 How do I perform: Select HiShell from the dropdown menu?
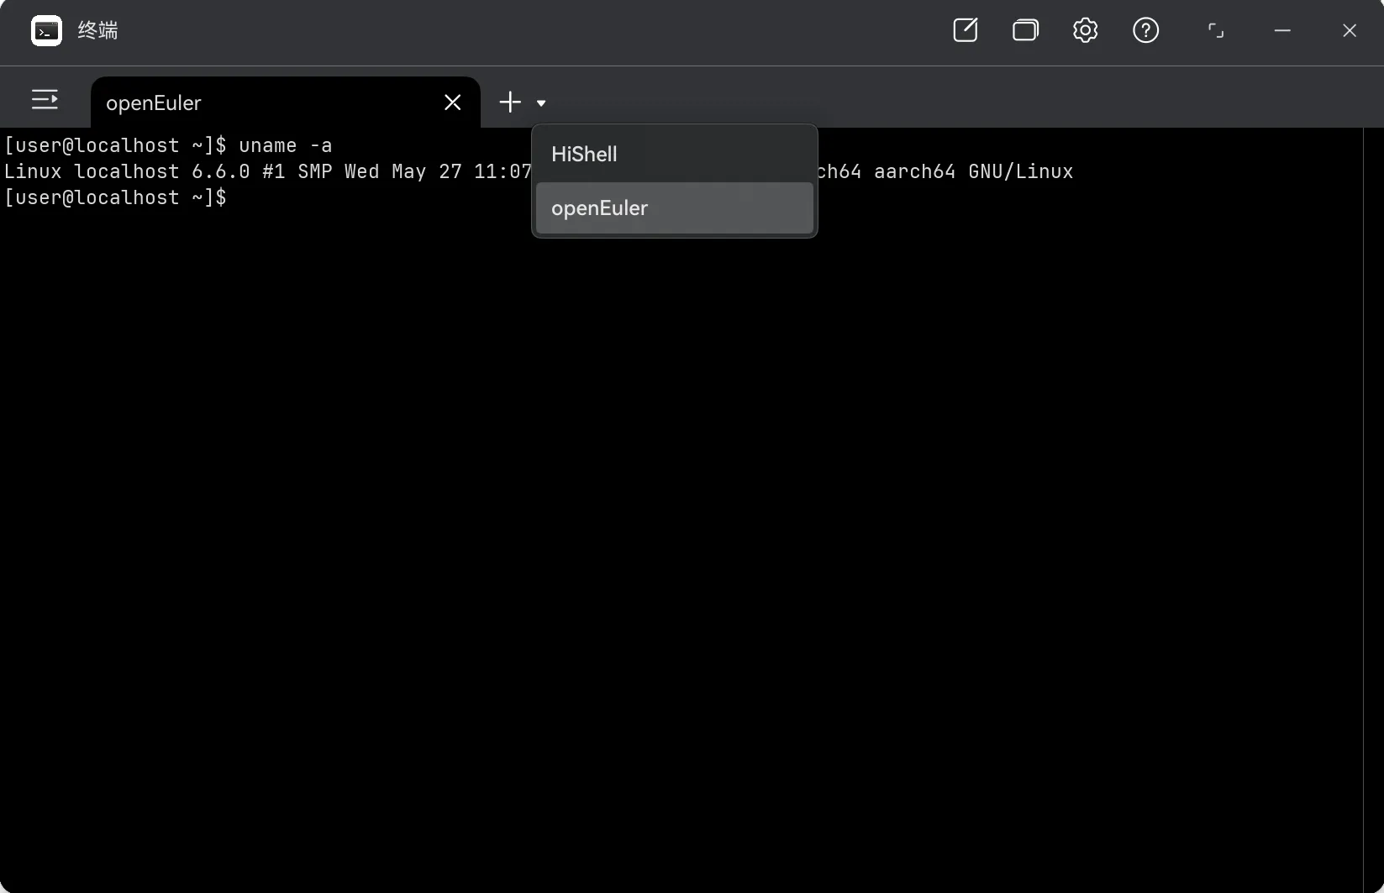[x=675, y=155]
